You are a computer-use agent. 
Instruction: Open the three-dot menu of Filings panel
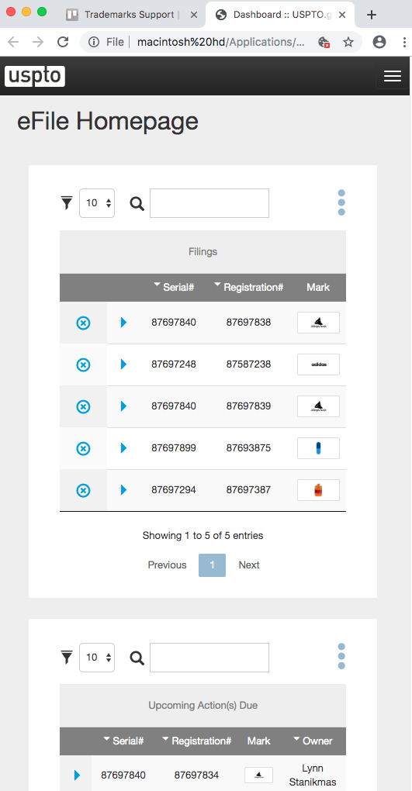[341, 203]
